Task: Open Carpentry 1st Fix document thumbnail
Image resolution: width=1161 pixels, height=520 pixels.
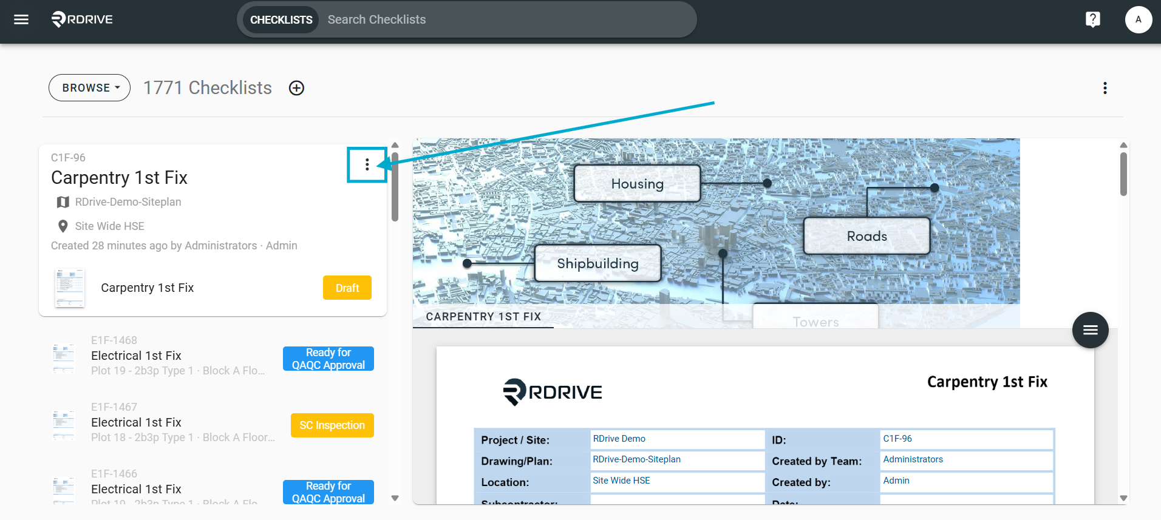Action: point(70,288)
